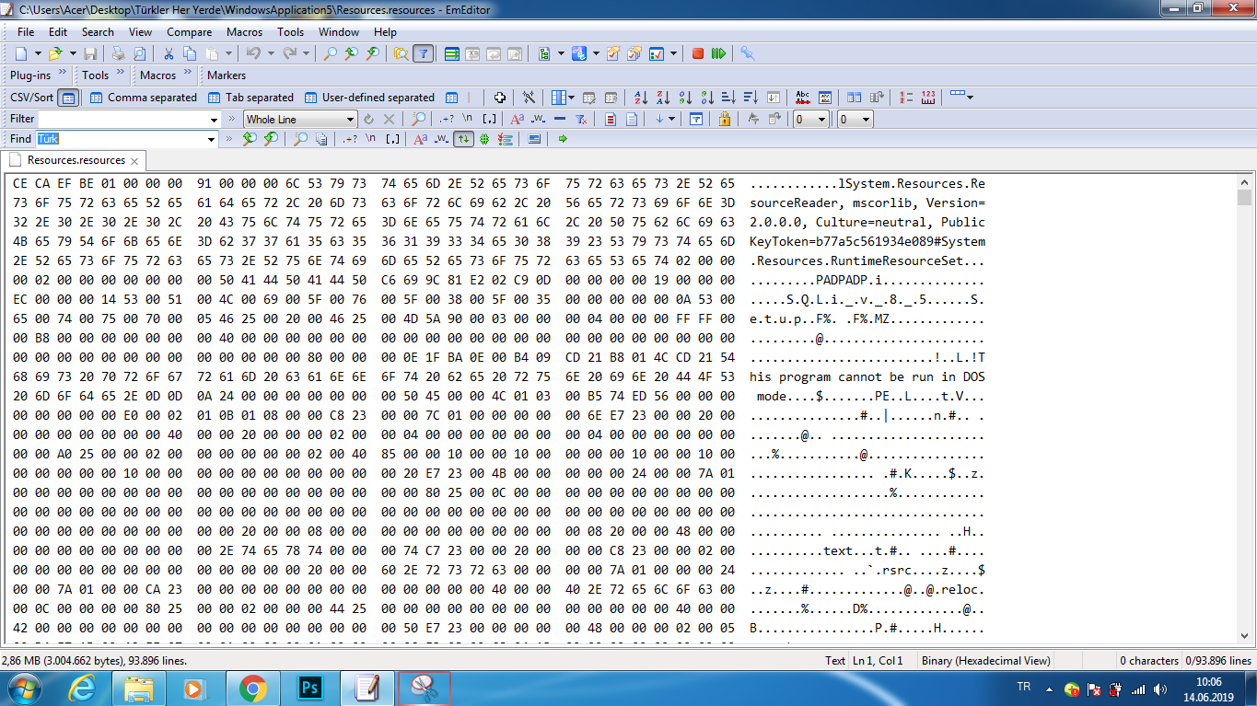Click the Cut scissors icon
This screenshot has width=1257, height=706.
point(169,54)
